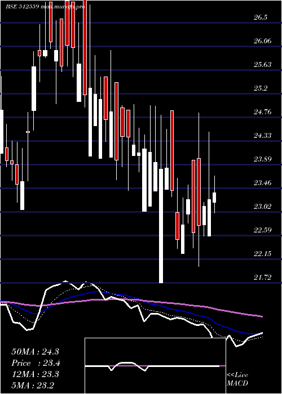Image resolution: width=282 pixels, height=394 pixels.
Task: Click the 23.46 price axis label
Action: tap(263, 182)
